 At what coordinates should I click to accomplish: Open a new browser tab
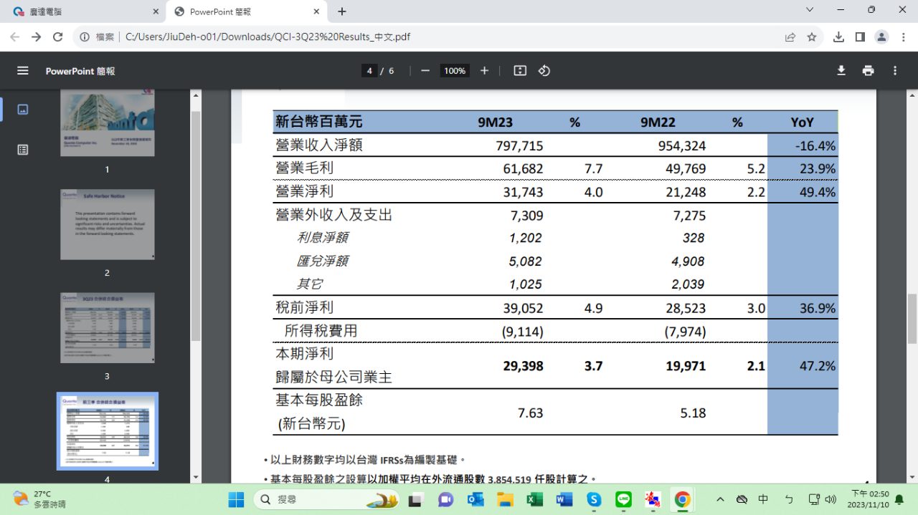point(342,11)
